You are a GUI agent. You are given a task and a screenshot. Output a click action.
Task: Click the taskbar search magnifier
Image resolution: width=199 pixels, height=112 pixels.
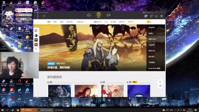[7, 110]
